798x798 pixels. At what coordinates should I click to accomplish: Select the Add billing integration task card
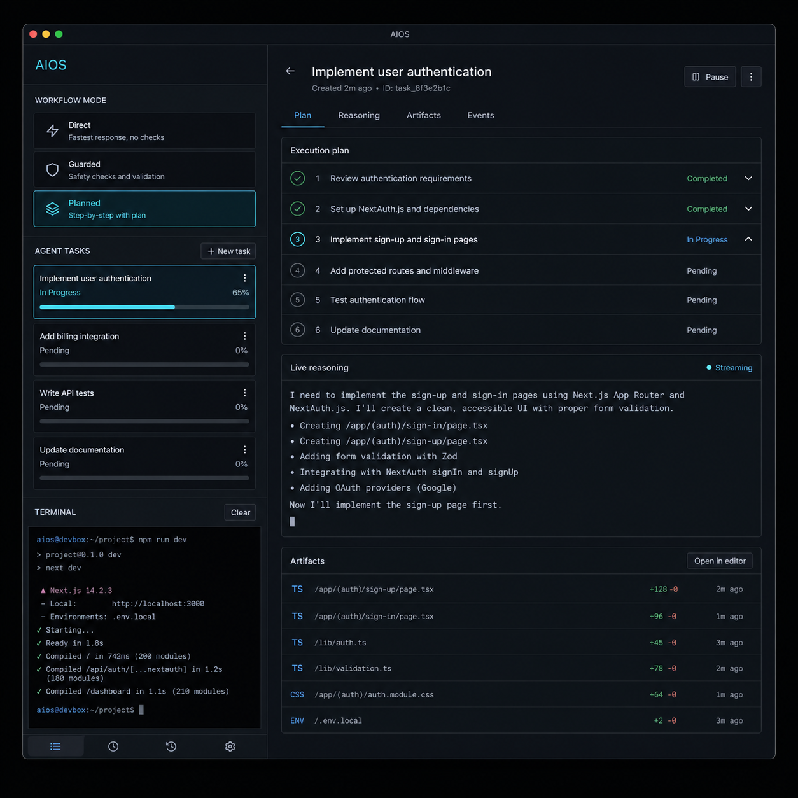144,349
